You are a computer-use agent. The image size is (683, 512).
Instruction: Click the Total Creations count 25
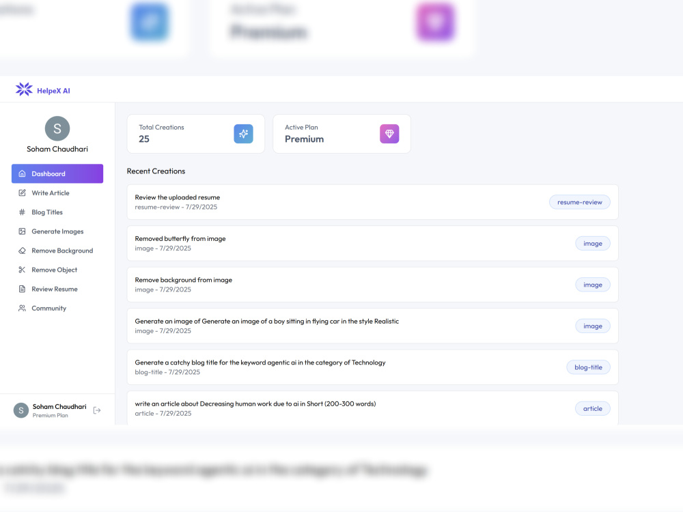point(144,139)
